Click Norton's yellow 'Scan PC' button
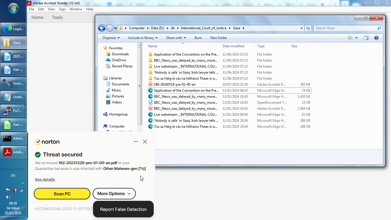391x220 pixels. pyautogui.click(x=62, y=194)
